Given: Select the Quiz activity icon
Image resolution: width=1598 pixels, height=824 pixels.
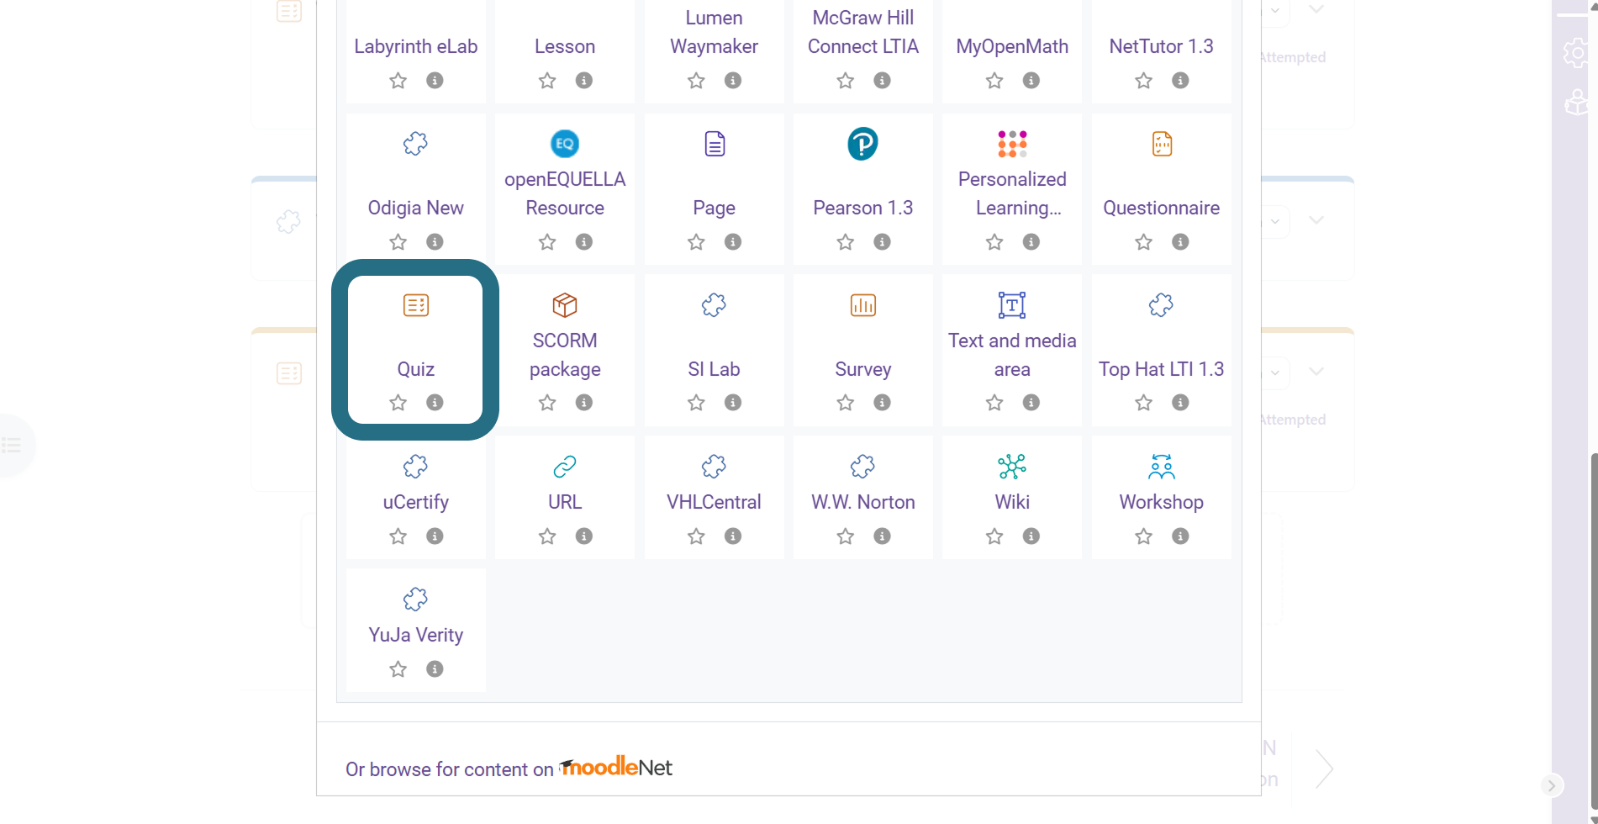Looking at the screenshot, I should (416, 305).
